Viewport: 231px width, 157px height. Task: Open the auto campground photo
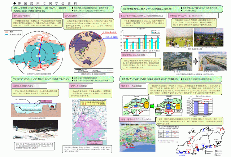pyautogui.click(x=209, y=37)
